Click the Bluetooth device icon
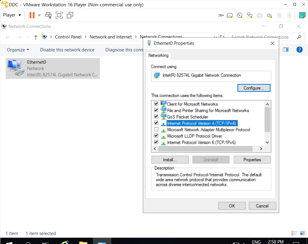The width and height of the screenshot is (308, 244). click(289, 15)
